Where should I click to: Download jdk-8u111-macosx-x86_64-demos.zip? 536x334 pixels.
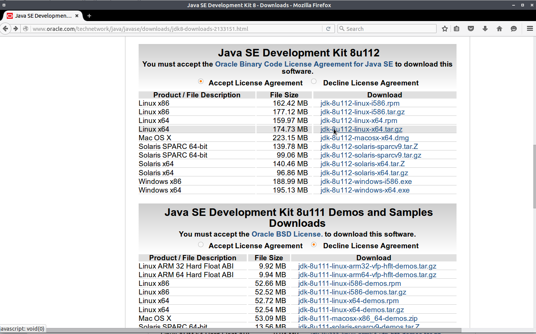coord(358,319)
